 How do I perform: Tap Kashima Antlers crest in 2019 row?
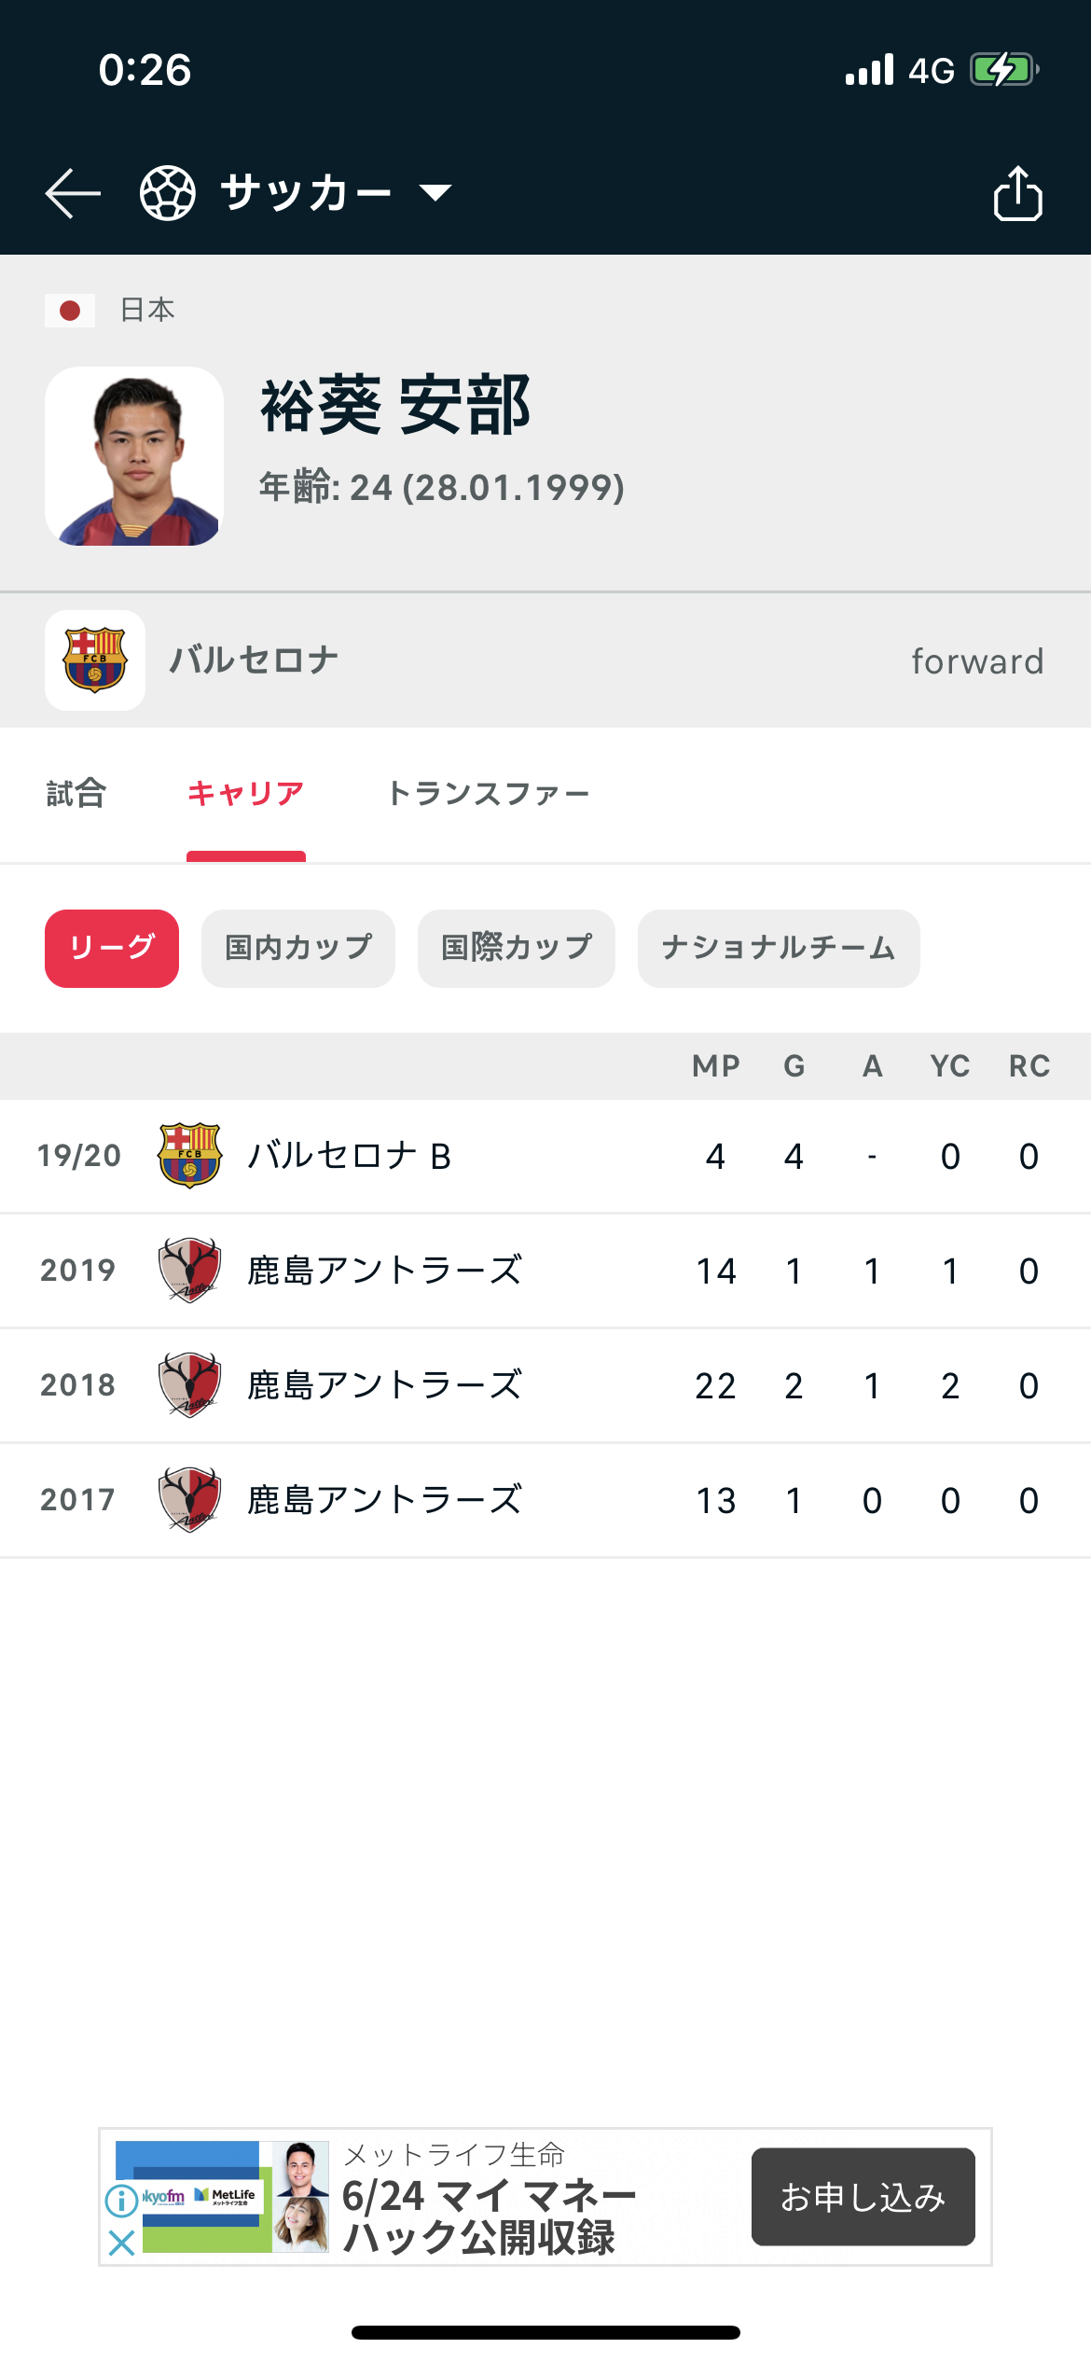pos(190,1271)
